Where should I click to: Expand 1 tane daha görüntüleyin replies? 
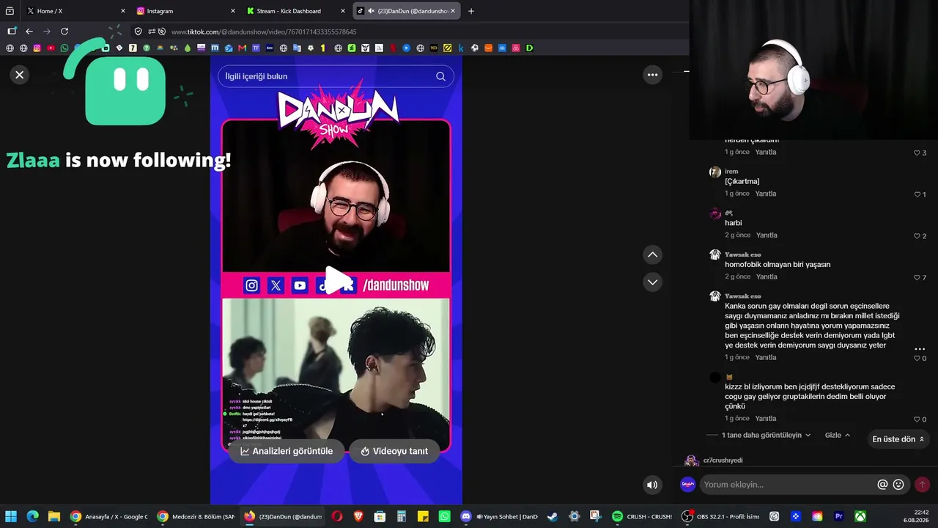coord(767,435)
